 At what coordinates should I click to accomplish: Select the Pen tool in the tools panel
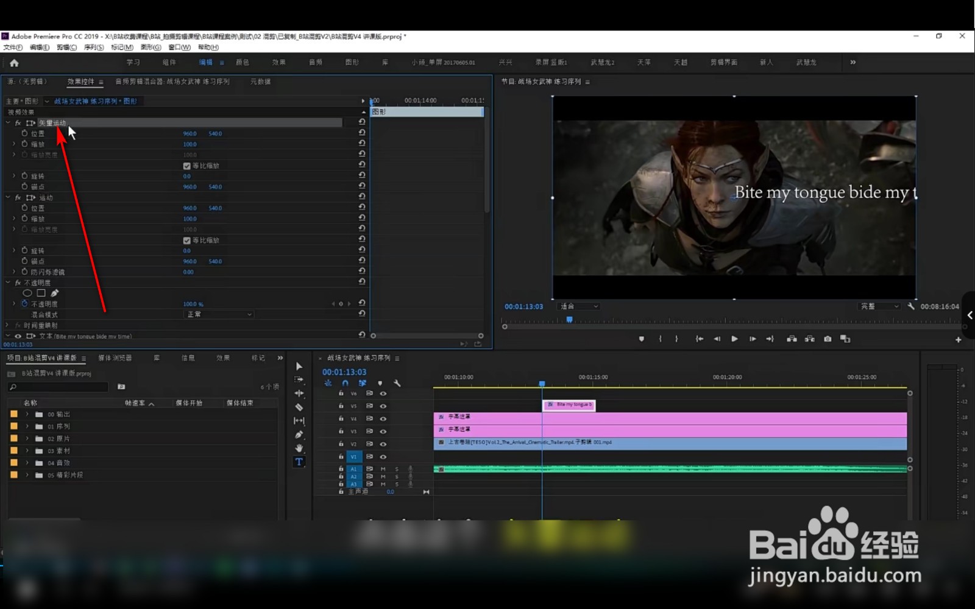299,435
